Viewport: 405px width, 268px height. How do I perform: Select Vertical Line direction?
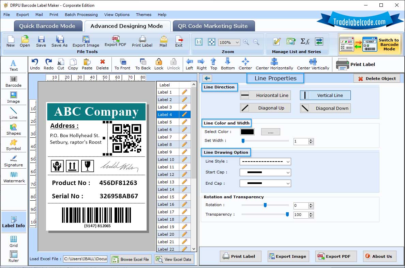coord(325,95)
